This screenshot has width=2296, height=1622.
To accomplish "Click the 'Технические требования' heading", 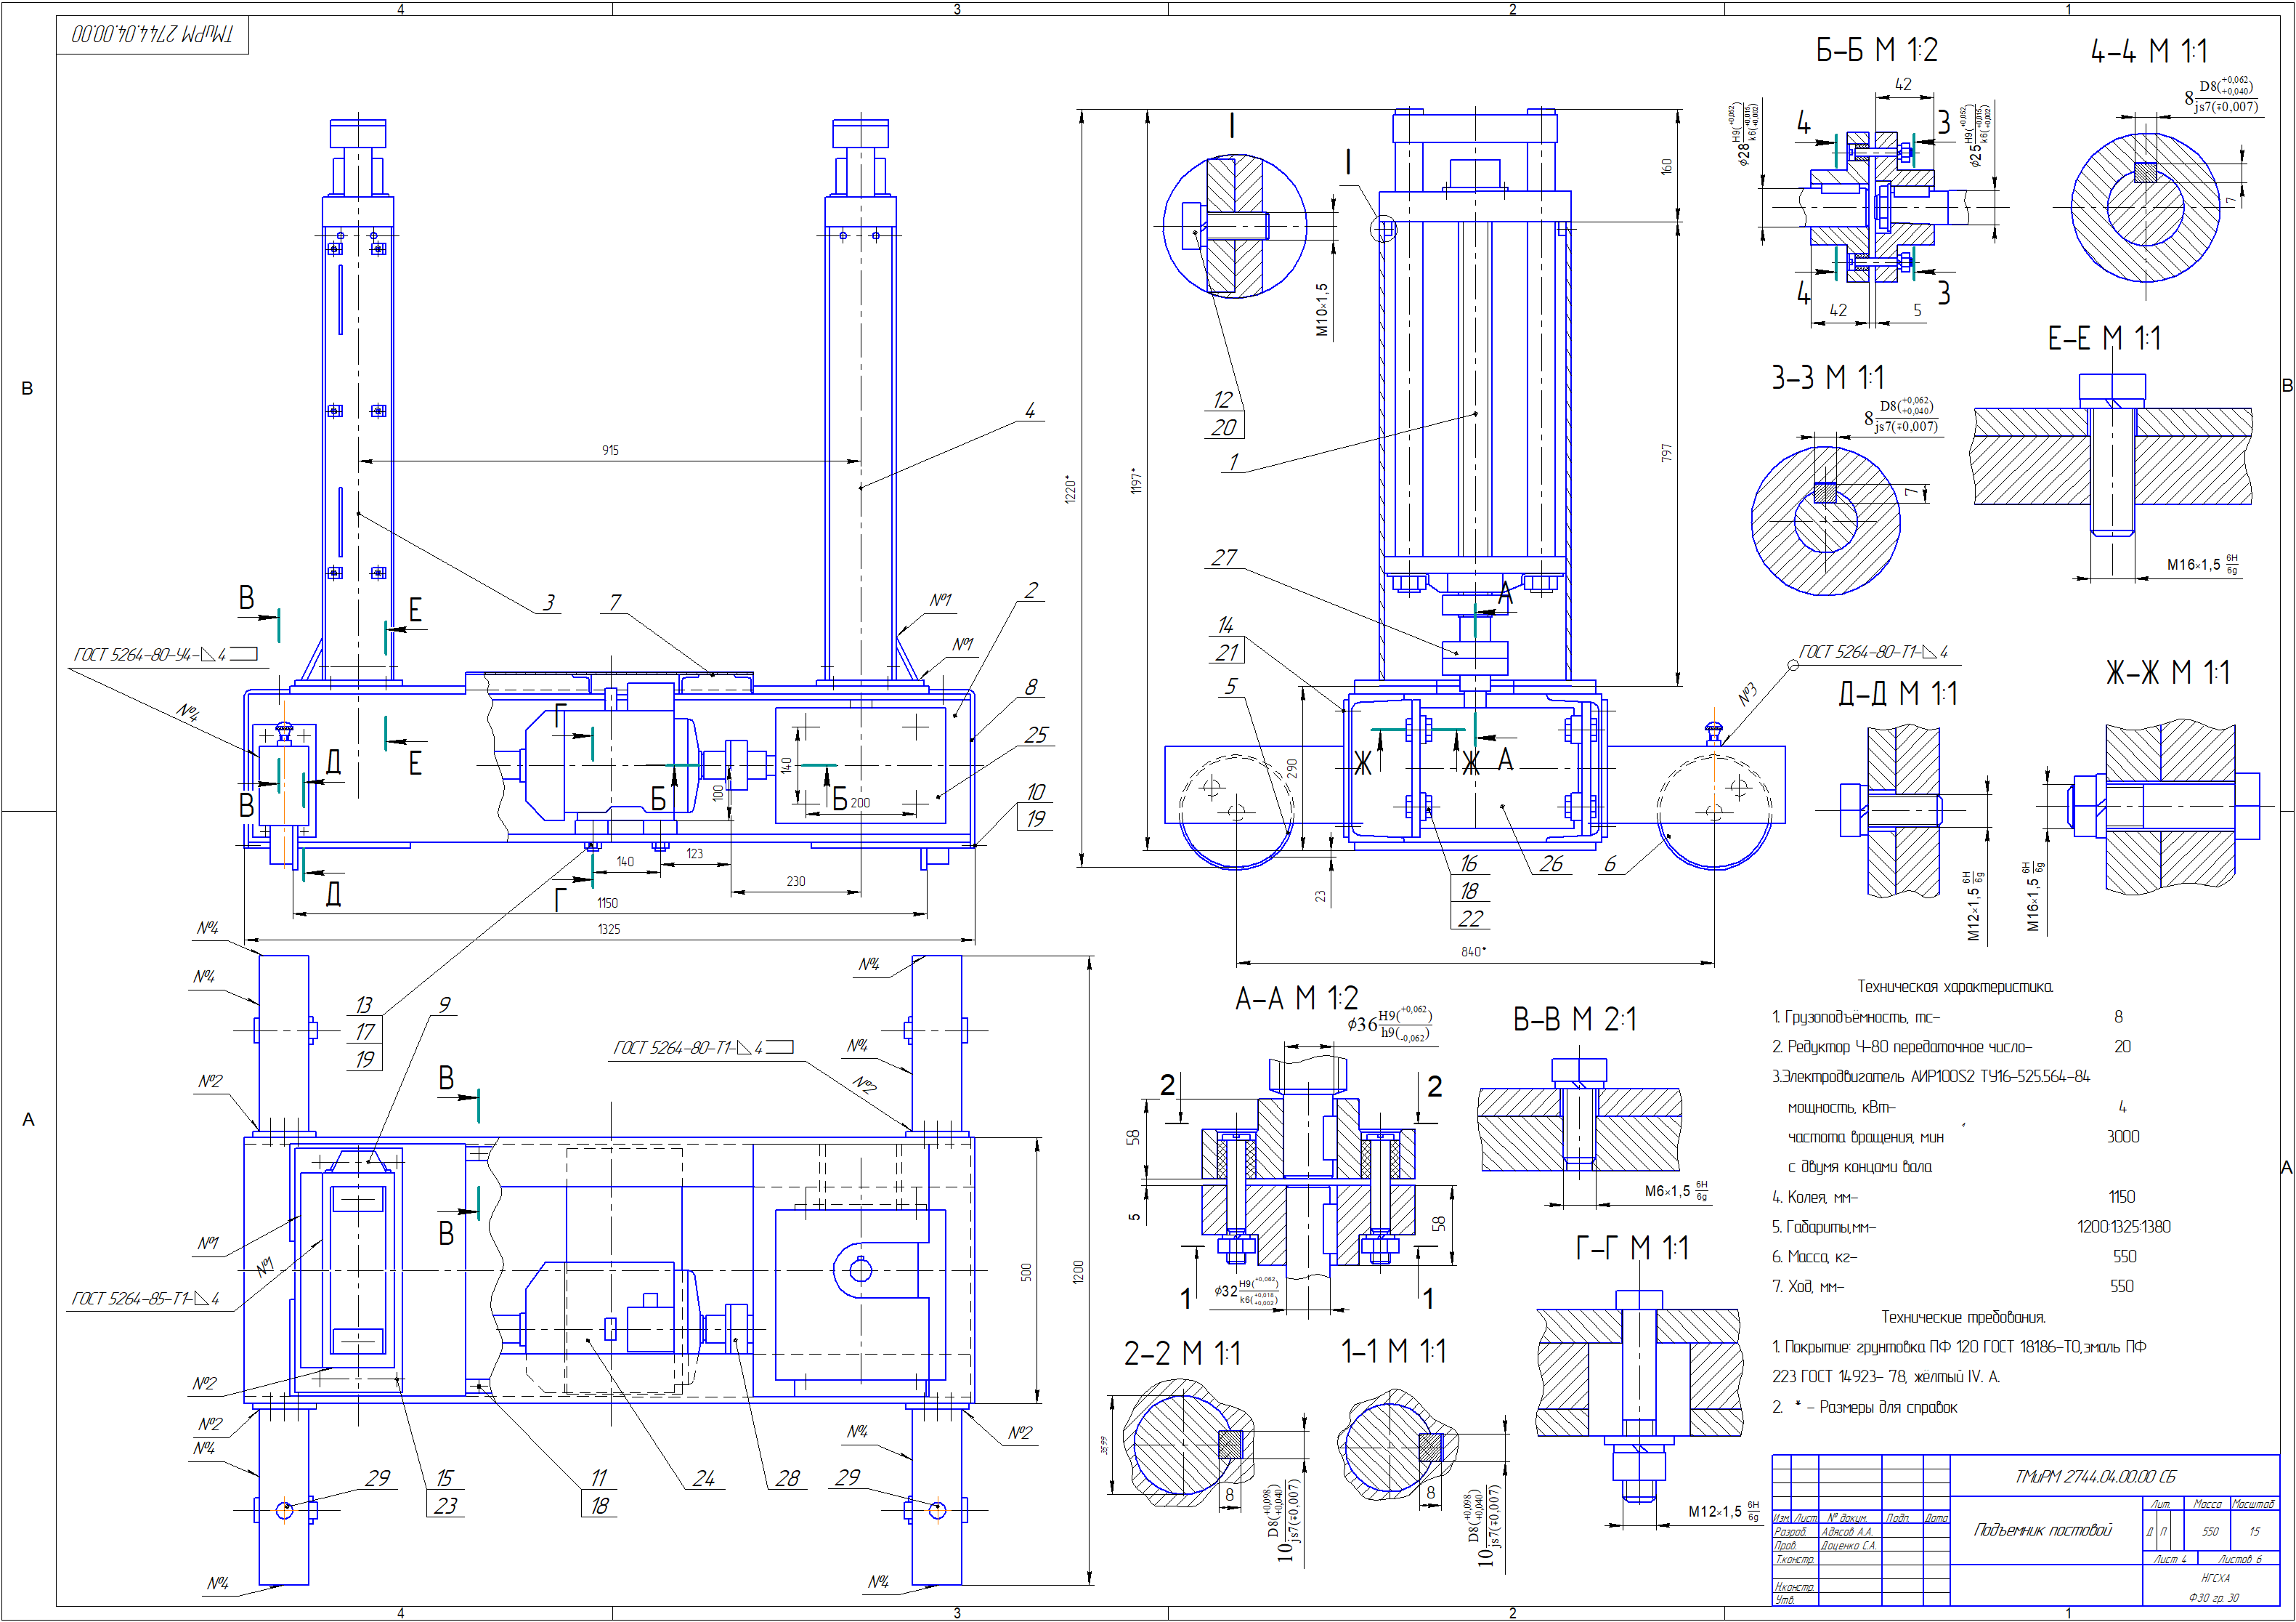I will point(1963,1317).
